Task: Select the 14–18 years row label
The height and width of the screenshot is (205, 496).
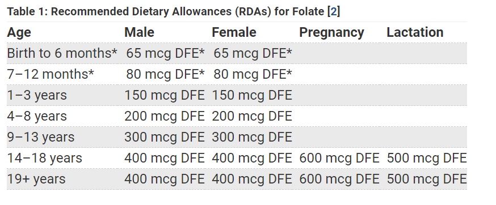Action: pos(45,158)
